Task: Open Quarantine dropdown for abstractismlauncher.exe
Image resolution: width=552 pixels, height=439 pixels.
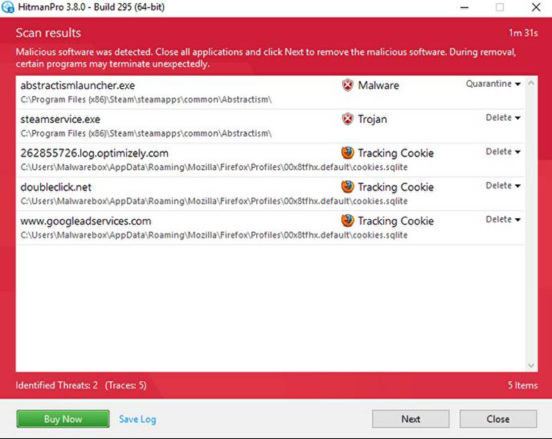Action: (x=493, y=84)
